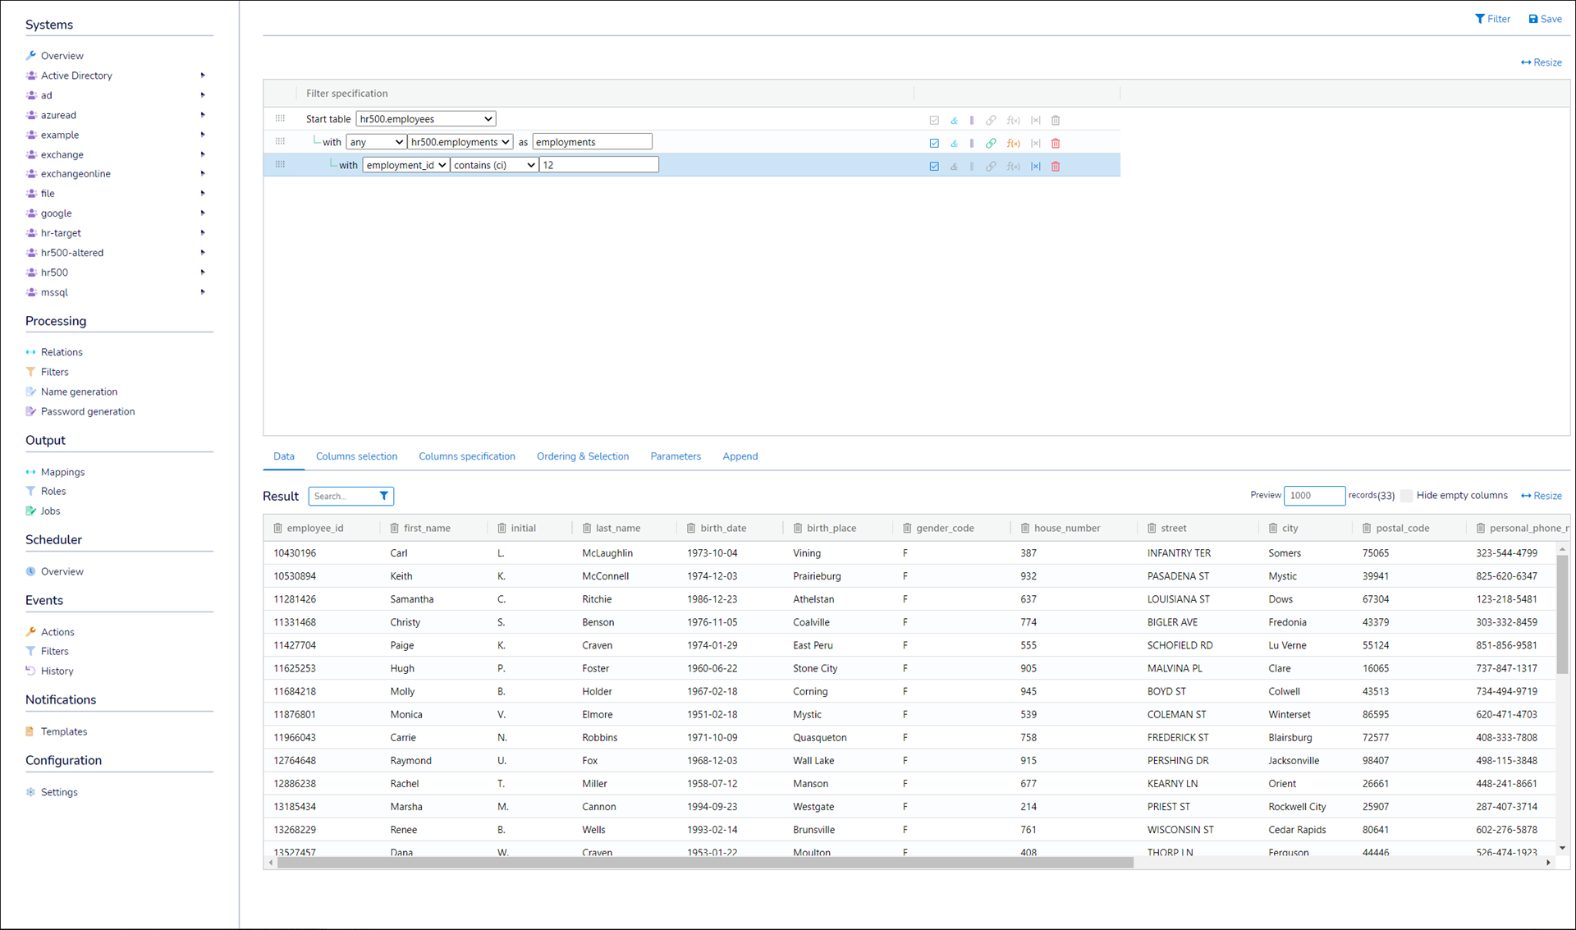The image size is (1576, 930).
Task: Switch to the Columns selection tab
Action: (356, 456)
